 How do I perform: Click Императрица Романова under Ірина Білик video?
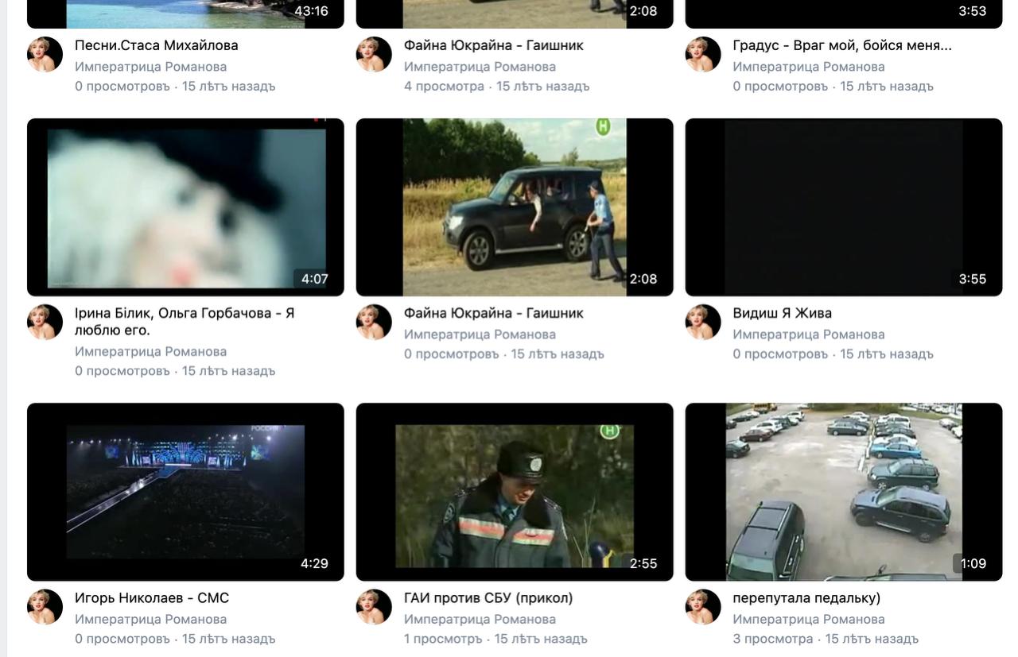click(x=151, y=351)
